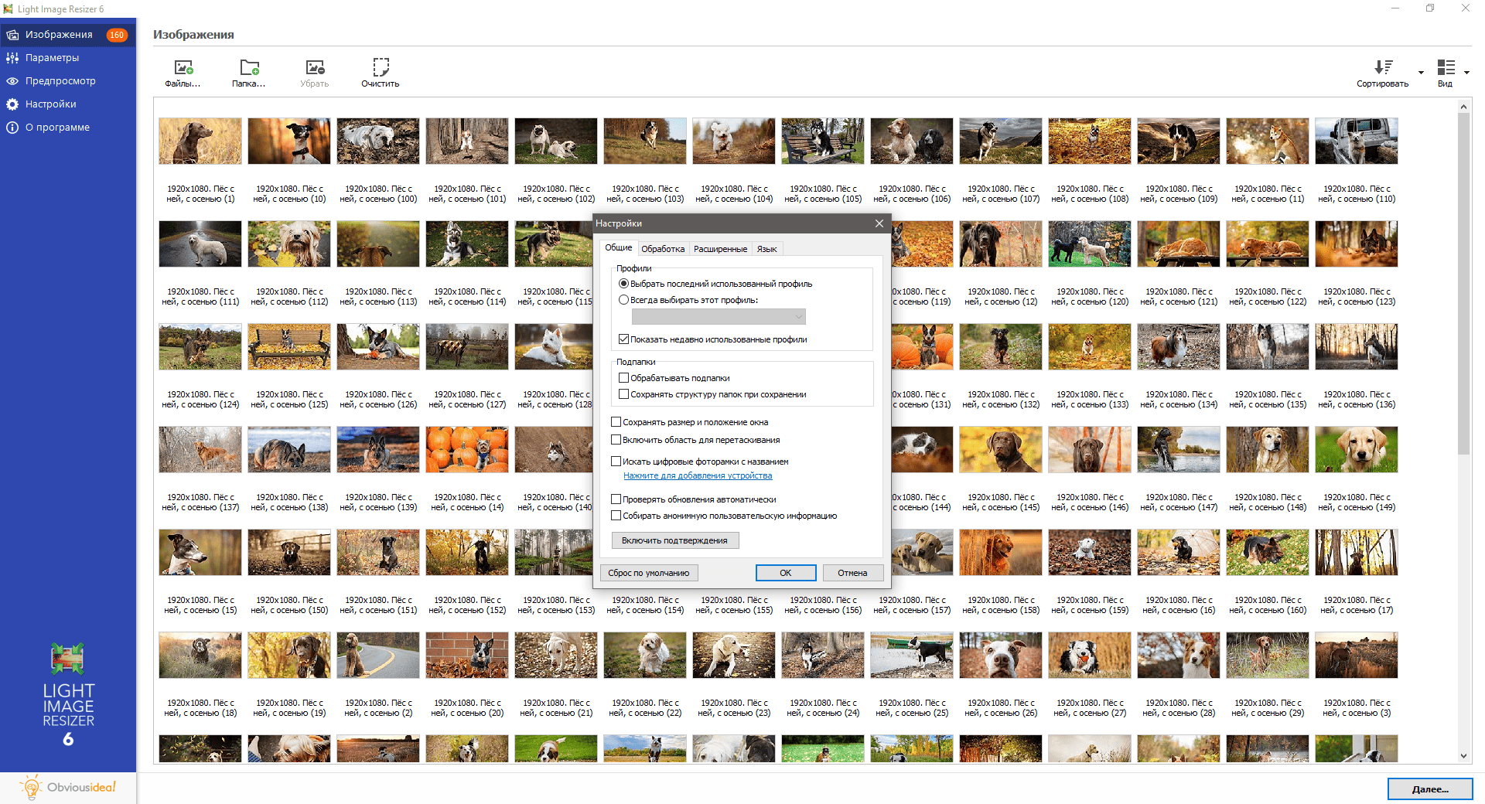
Task: Open the disabled profile combo box
Action: 719,317
